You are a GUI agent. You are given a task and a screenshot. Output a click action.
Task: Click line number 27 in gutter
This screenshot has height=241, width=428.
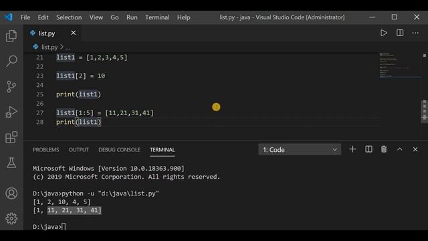click(x=40, y=112)
